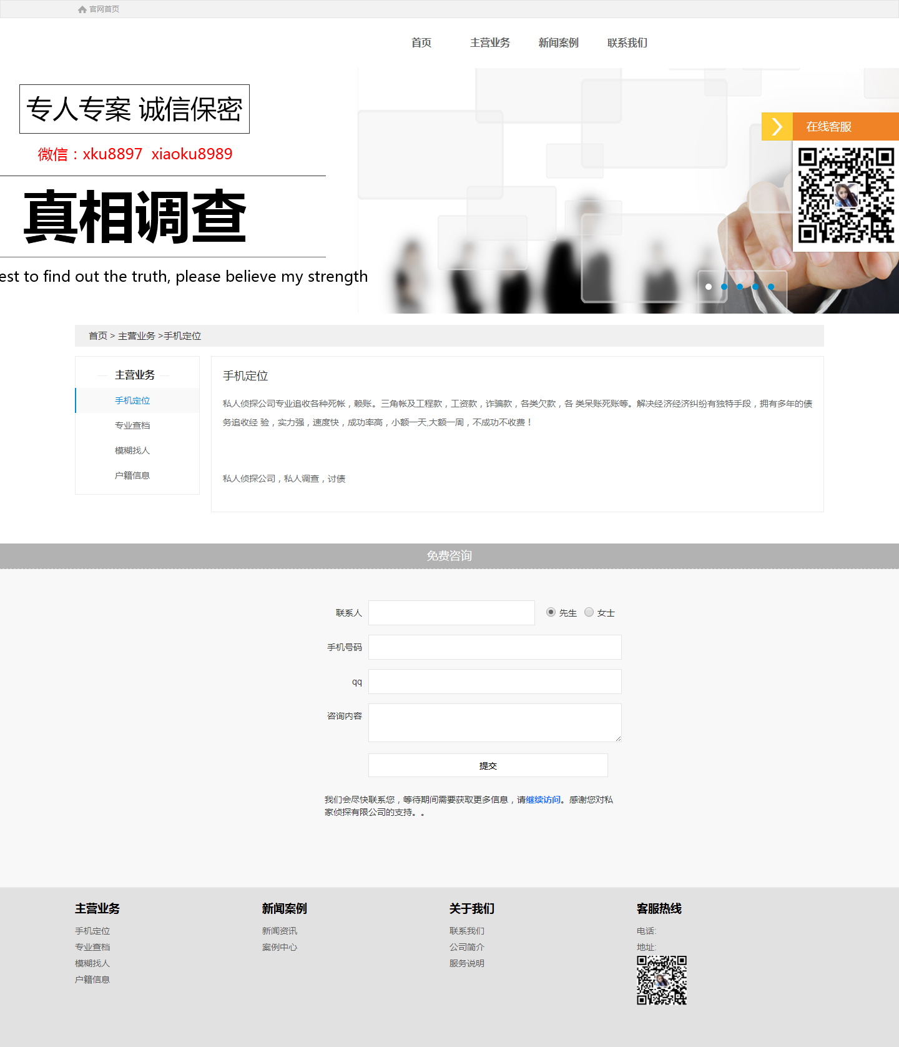Click the QR code in 在线客服 panel
899x1047 pixels.
846,196
